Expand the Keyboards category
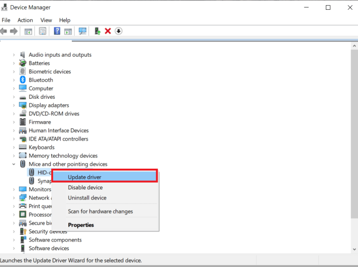Viewport: 358px width, 267px height. tap(14, 147)
